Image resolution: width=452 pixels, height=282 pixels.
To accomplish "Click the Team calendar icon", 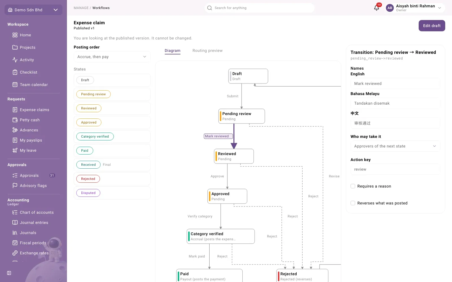I will pos(15,85).
